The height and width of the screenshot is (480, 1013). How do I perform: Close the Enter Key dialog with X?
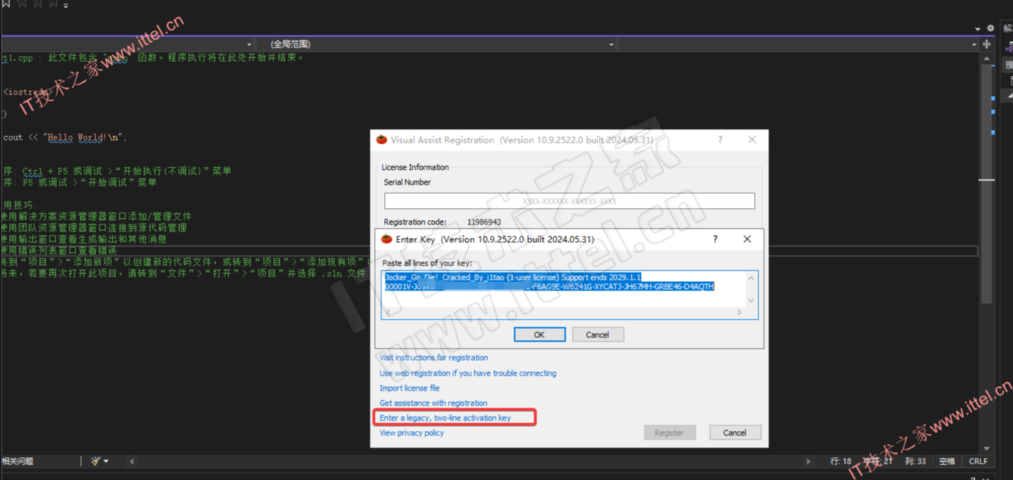tap(747, 239)
